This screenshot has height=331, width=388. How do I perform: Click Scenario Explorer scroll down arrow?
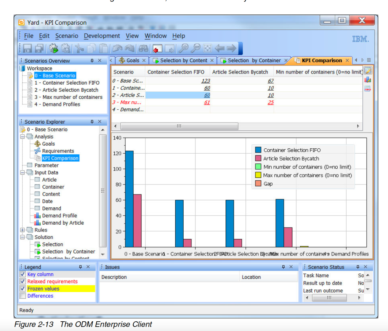point(103,254)
